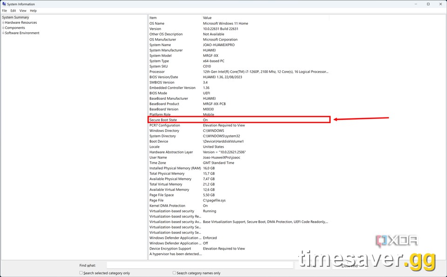This screenshot has height=277, width=447.
Task: Close the System Information window
Action: (x=440, y=4)
